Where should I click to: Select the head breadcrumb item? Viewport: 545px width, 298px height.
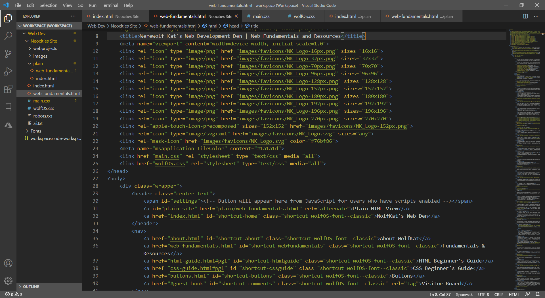[x=234, y=26]
